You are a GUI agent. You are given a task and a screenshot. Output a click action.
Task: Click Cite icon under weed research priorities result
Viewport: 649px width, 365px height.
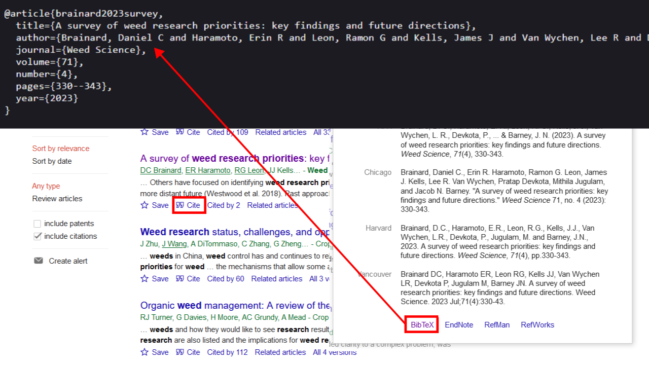[180, 205]
